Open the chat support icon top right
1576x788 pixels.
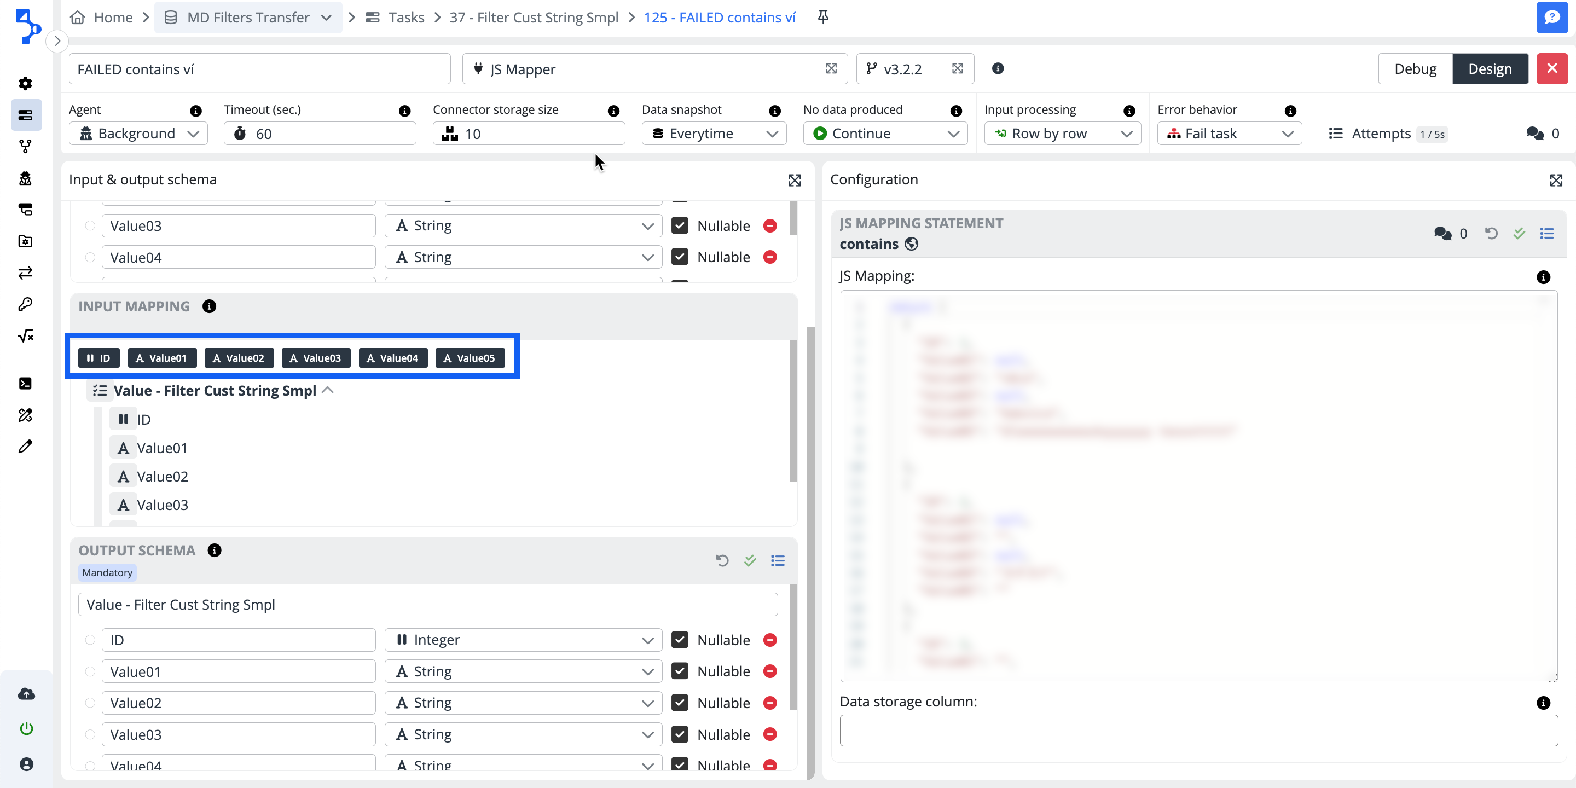1551,17
